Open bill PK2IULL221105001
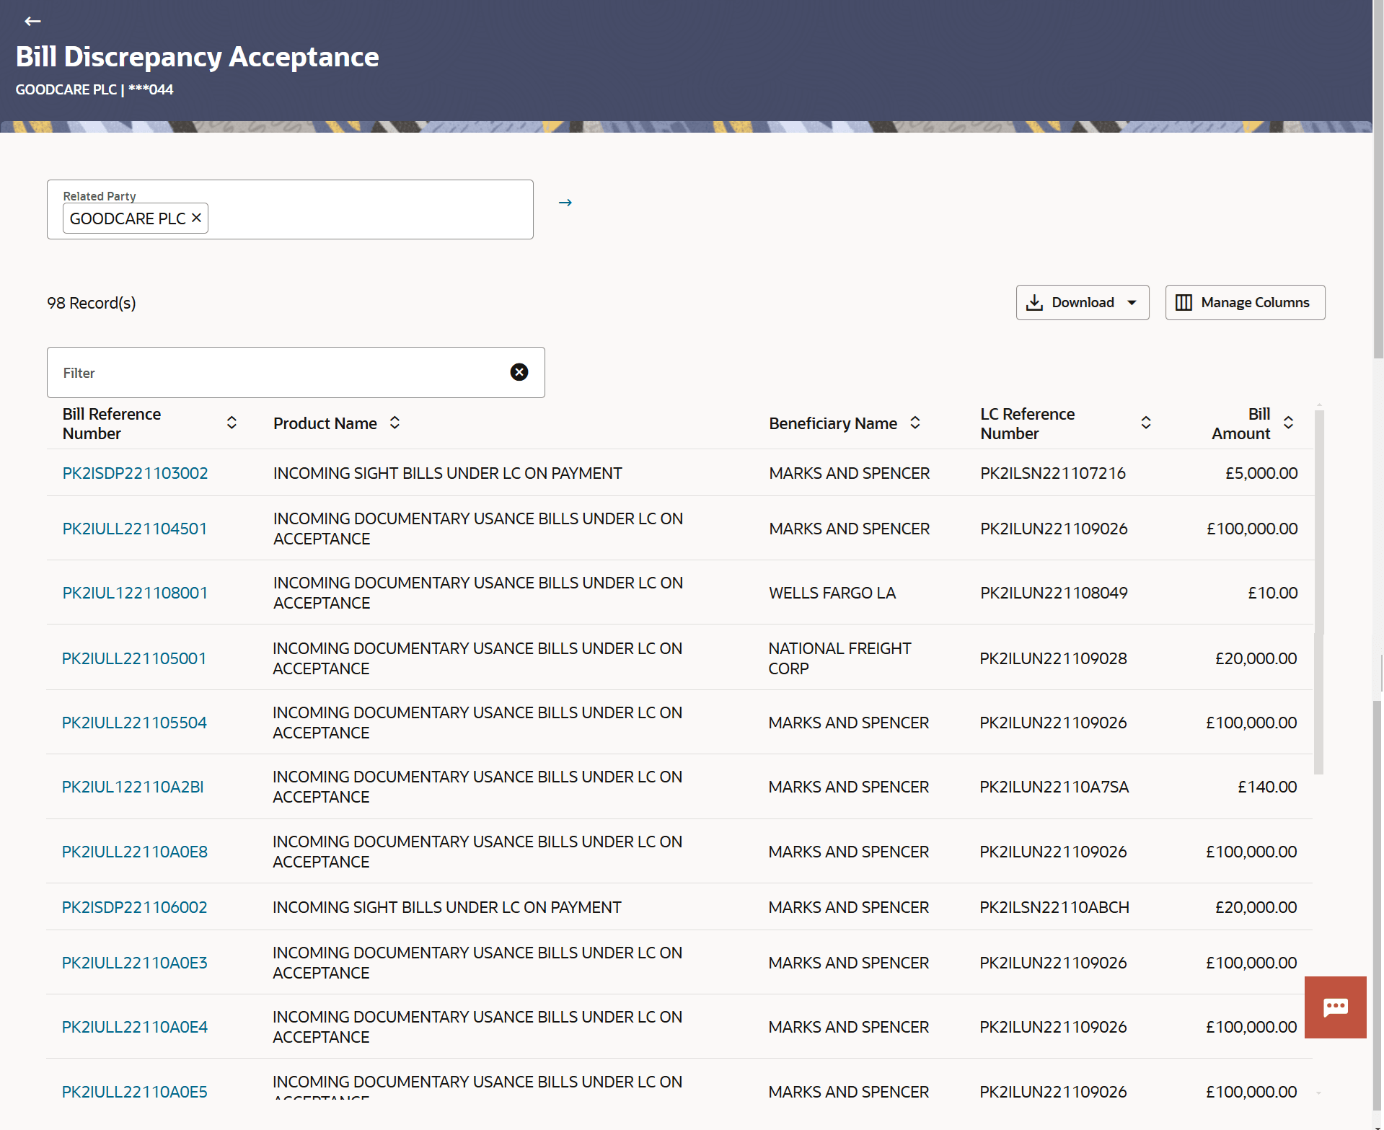The image size is (1384, 1130). [133, 658]
